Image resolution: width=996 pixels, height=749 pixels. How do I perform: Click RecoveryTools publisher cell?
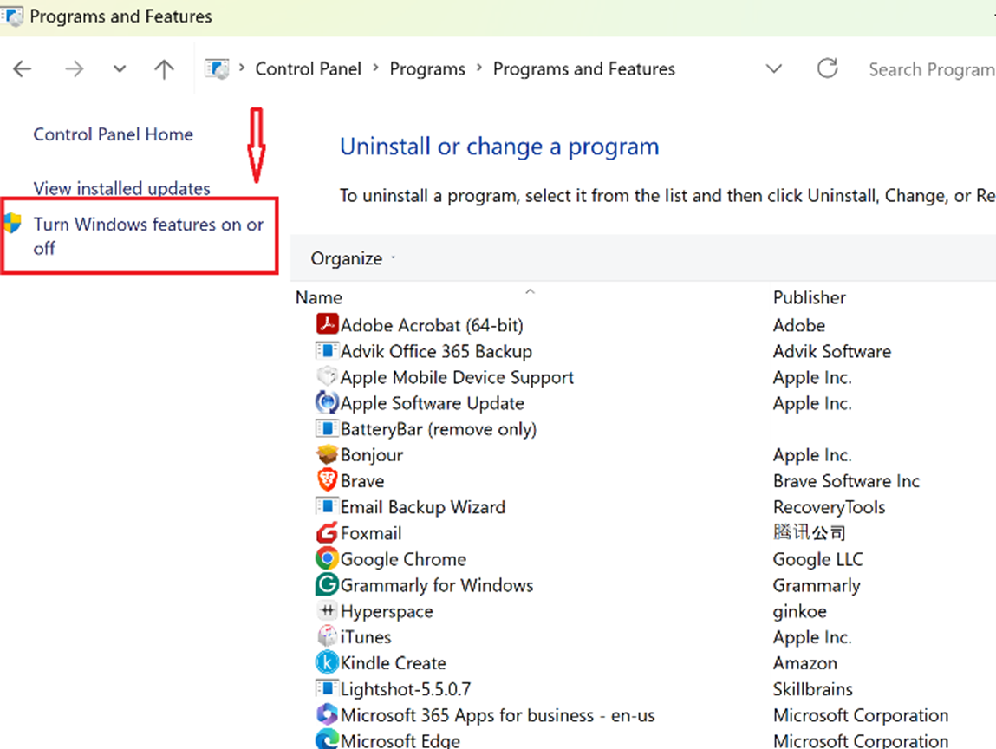(829, 507)
